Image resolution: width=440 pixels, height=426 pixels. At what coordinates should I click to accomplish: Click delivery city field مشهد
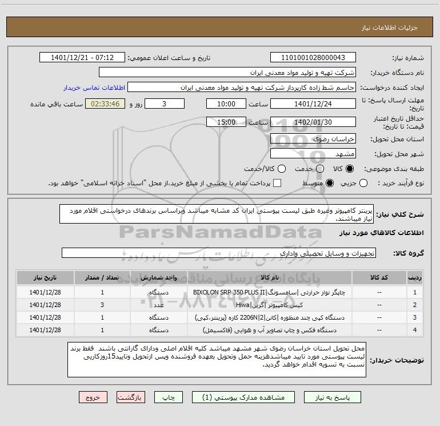click(x=313, y=153)
